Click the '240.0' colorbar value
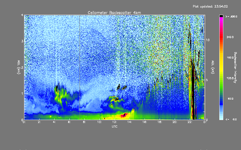241x150 pixels. pos(230,37)
